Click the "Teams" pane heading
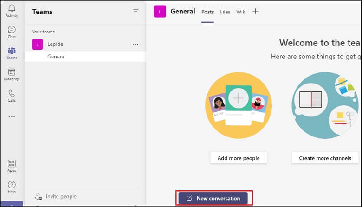Screen dimensions: 362x207 [42, 12]
